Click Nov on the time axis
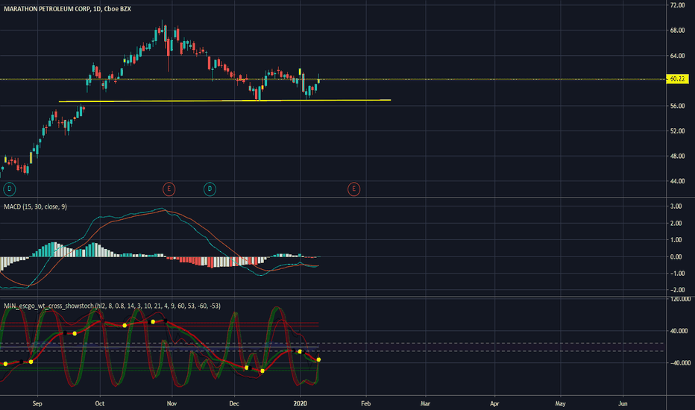The height and width of the screenshot is (410, 695). click(172, 404)
